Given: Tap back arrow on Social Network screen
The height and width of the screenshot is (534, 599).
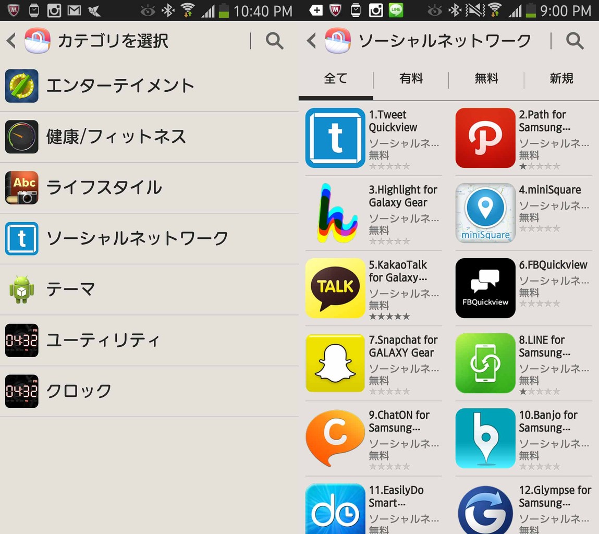Looking at the screenshot, I should pyautogui.click(x=311, y=41).
